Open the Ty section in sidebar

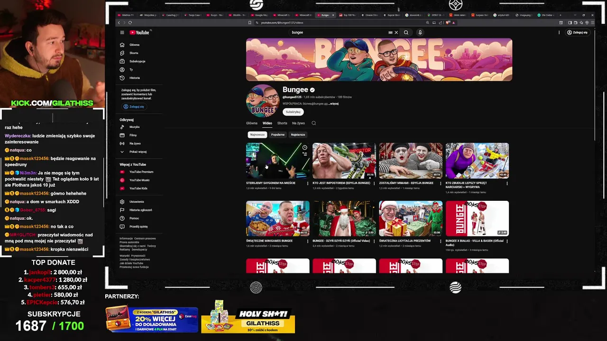pos(131,70)
